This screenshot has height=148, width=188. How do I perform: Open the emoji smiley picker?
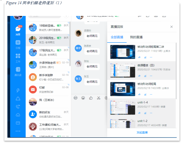pyautogui.click(x=83, y=98)
